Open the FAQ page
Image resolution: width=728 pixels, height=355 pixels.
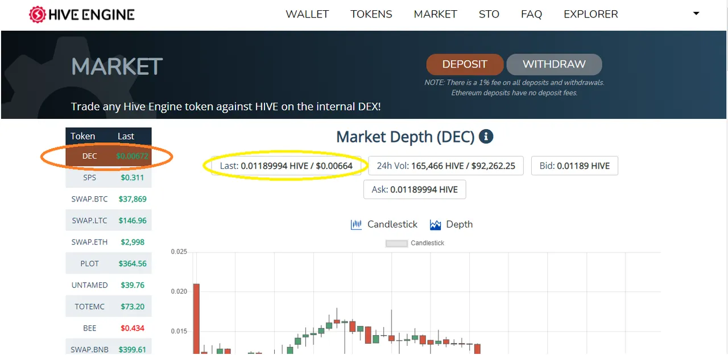click(531, 14)
